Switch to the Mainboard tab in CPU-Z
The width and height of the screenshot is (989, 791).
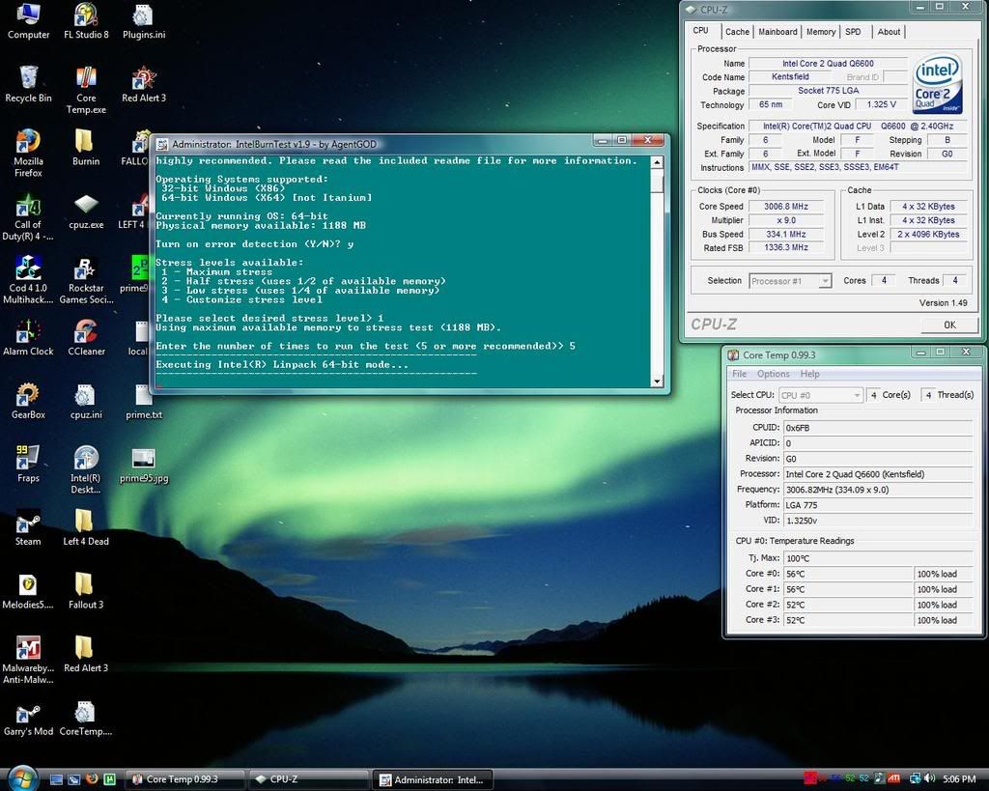777,32
